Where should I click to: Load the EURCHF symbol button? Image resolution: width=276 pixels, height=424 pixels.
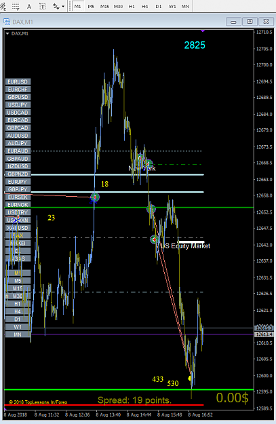click(x=18, y=90)
